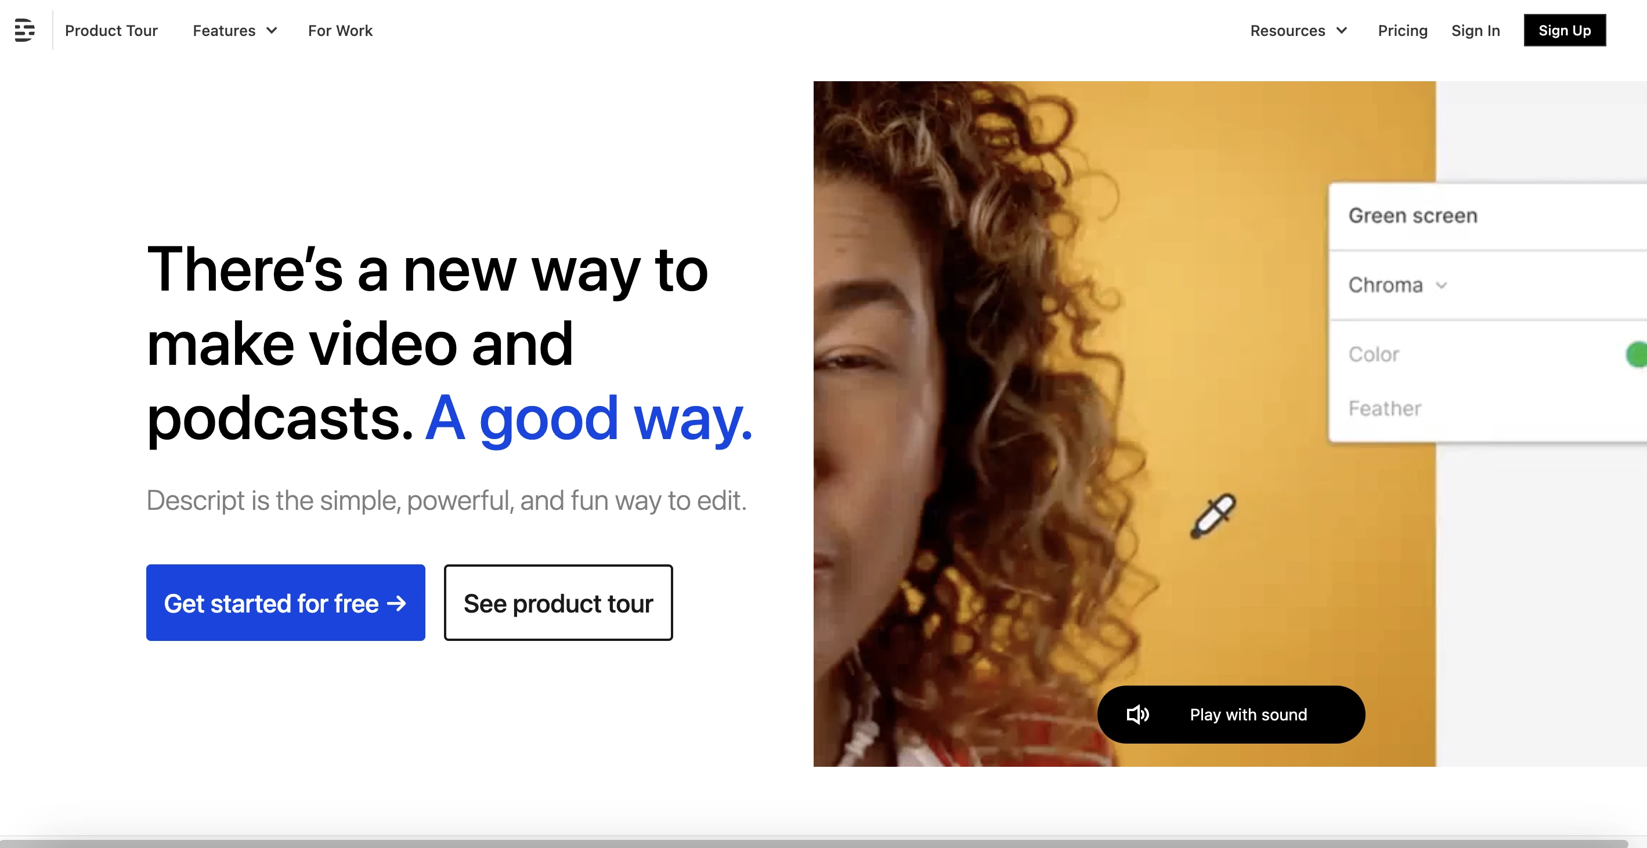The image size is (1647, 848).
Task: Open the Product Tour menu item
Action: 111,31
